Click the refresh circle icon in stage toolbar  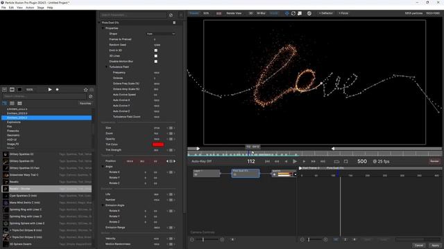[x=293, y=13]
